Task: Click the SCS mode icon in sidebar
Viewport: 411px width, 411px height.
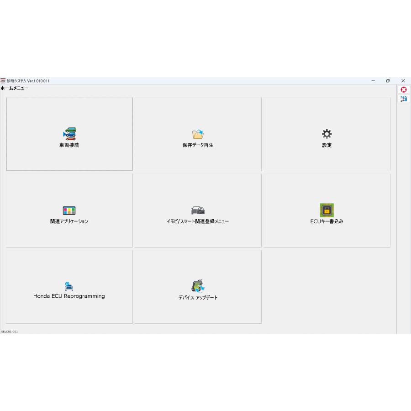Action: click(404, 99)
